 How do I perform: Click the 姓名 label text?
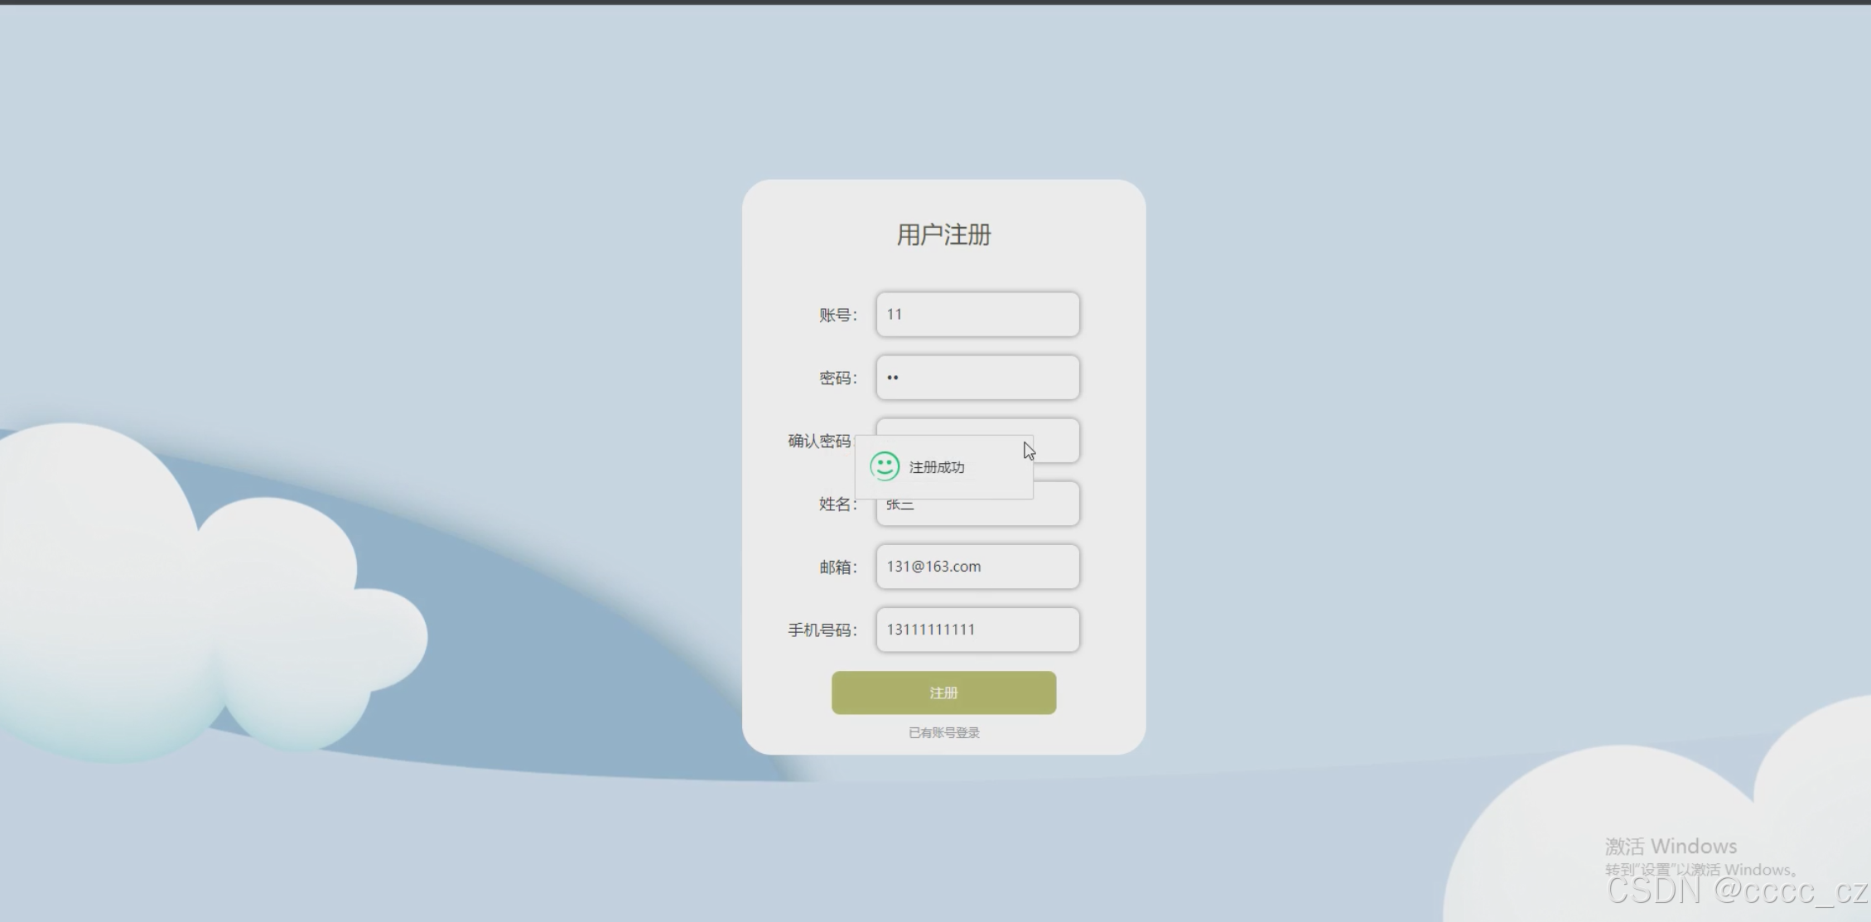(x=836, y=504)
